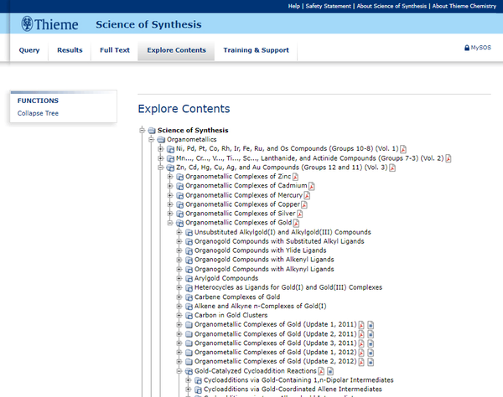The image size is (503, 397).
Task: Select Organometallic Complexes of Cadmium entry
Action: [x=246, y=186]
